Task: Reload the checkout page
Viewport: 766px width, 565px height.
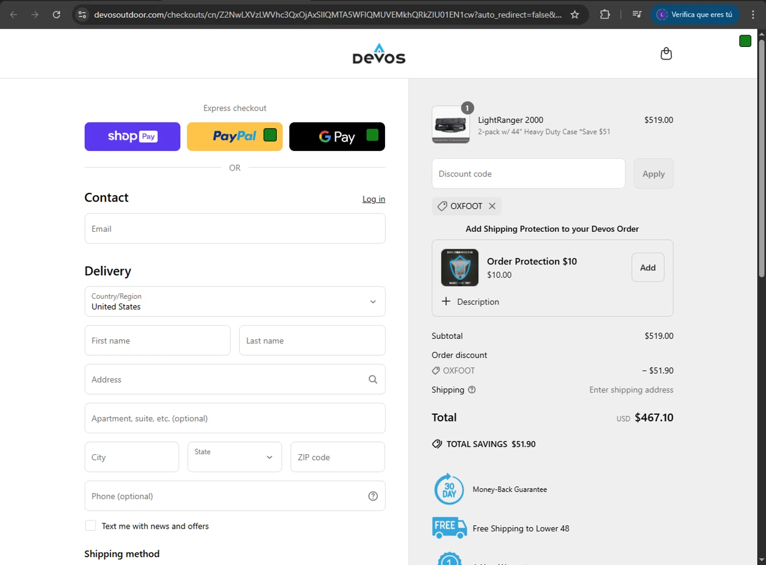Action: click(57, 14)
